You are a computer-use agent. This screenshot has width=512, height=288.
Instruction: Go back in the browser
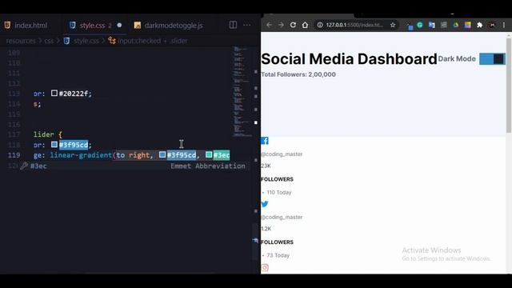point(269,25)
